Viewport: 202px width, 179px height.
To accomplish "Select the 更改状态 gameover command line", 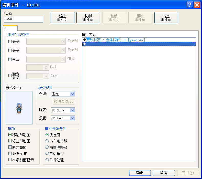I will 139,40.
